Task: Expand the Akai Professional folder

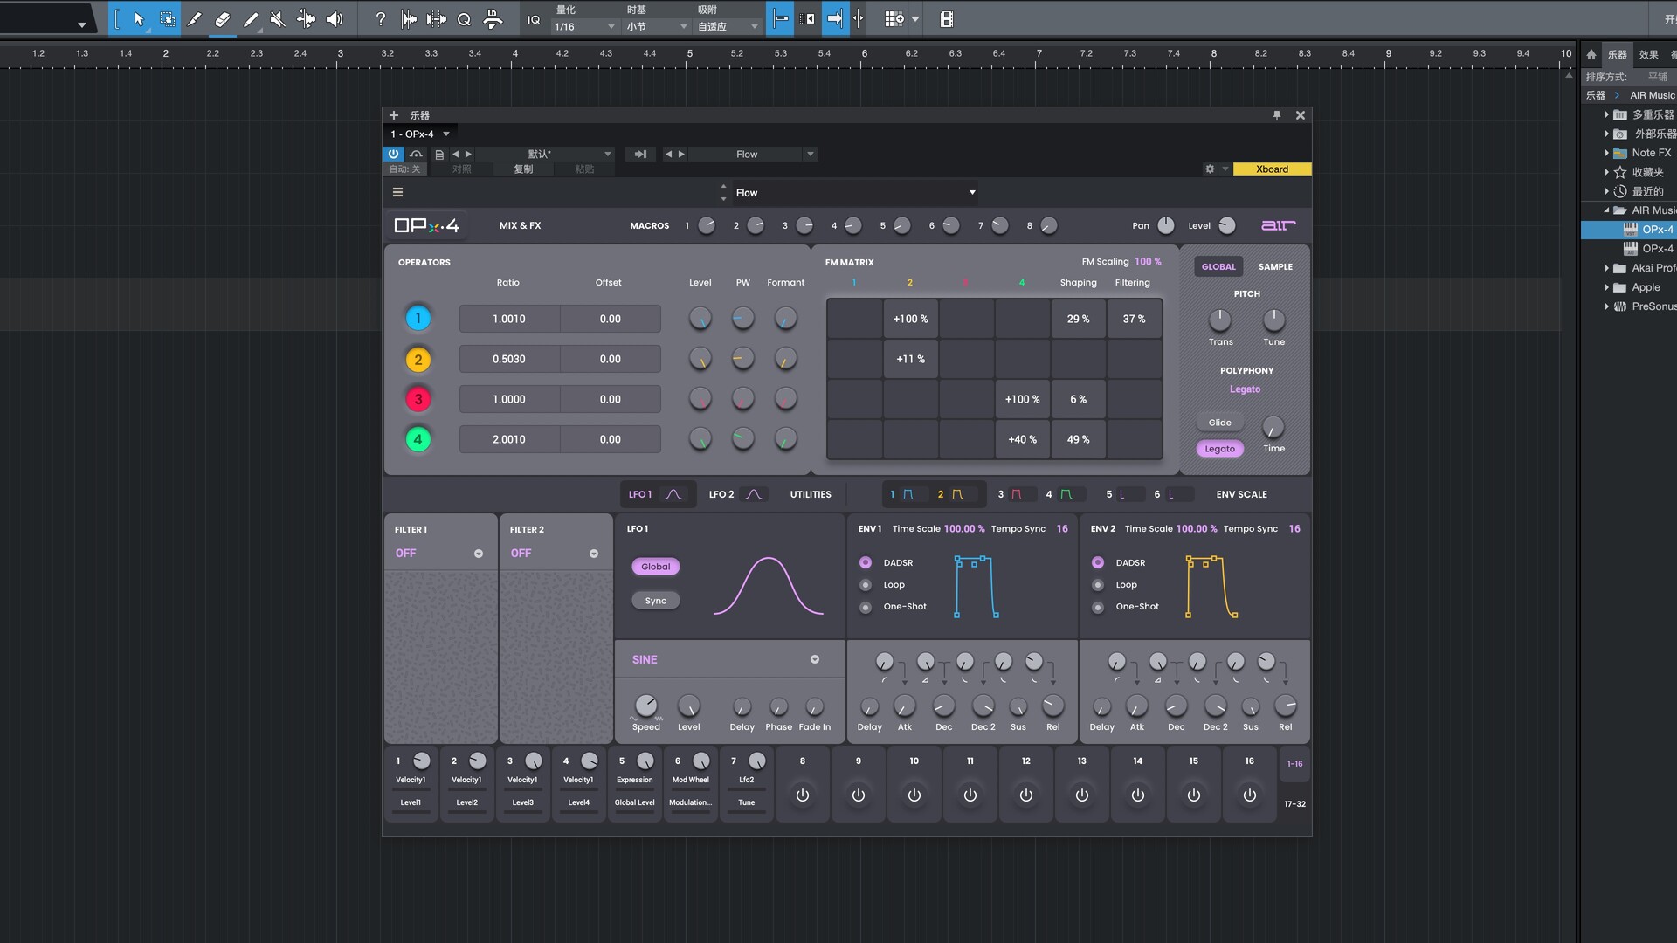Action: click(x=1606, y=268)
